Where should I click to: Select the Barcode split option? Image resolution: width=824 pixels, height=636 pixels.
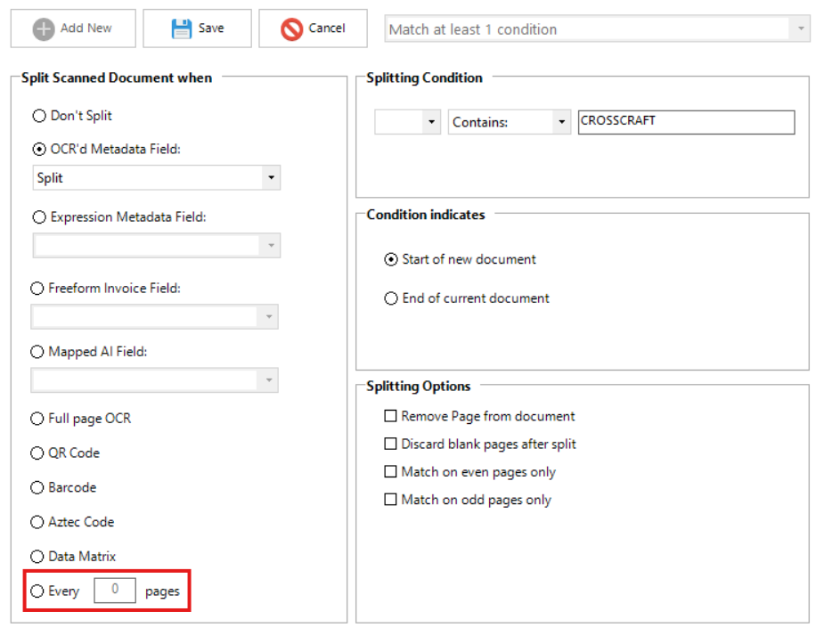coord(37,488)
